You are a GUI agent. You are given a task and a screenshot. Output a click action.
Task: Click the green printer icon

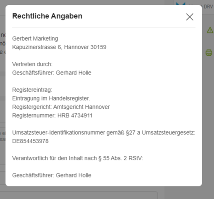coord(209,53)
